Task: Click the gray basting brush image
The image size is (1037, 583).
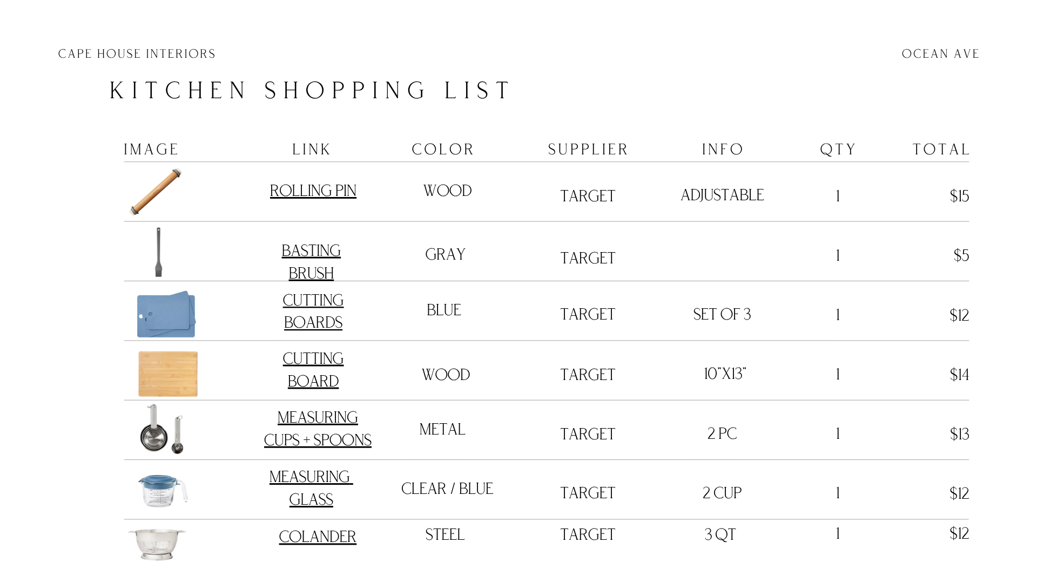Action: 158,252
